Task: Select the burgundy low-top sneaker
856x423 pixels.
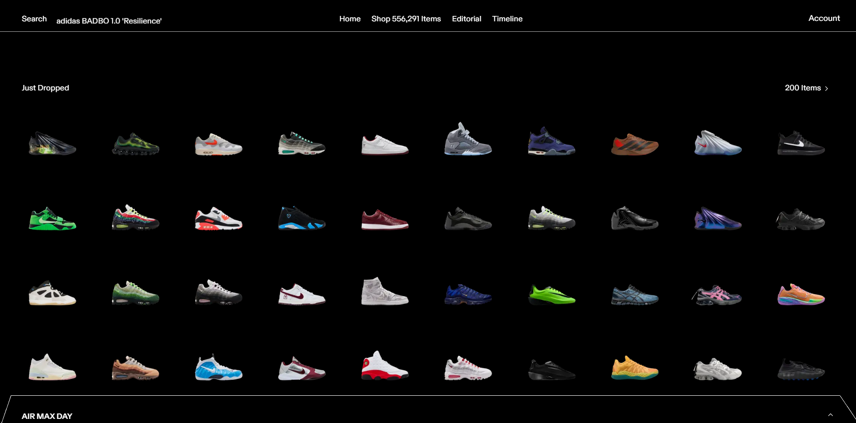Action: (x=385, y=220)
